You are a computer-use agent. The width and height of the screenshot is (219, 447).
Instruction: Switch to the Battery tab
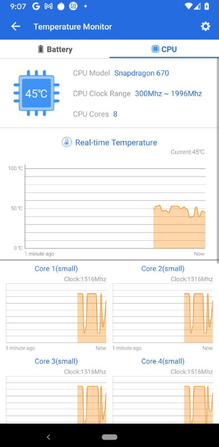coord(55,49)
